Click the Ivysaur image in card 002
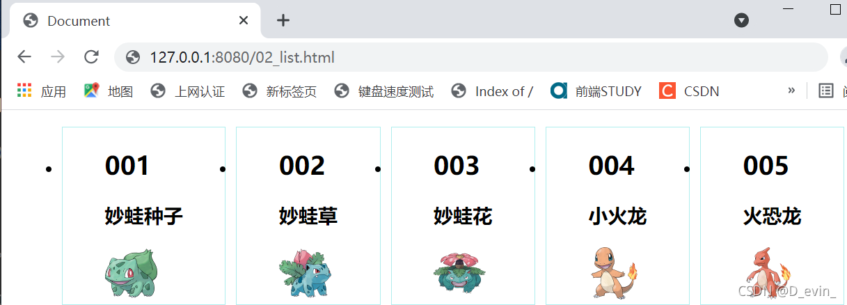Viewport: 847px width, 305px height. 305,274
